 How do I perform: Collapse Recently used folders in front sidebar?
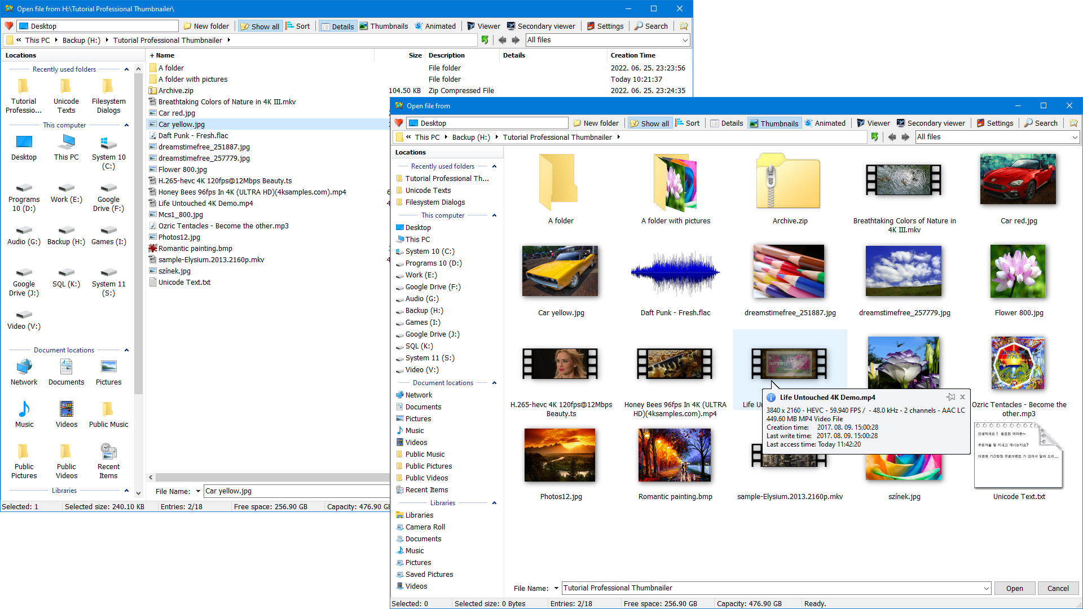coord(494,166)
